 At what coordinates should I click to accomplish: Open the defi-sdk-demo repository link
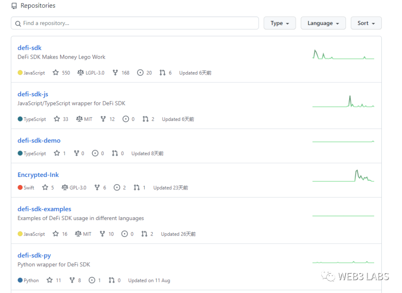(x=39, y=141)
